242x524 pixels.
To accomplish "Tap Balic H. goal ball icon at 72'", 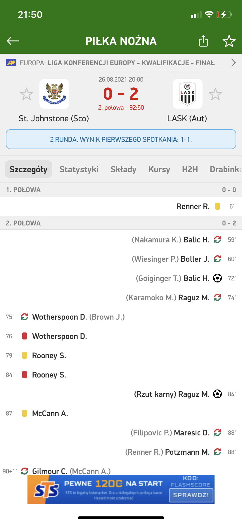I will click(x=217, y=278).
